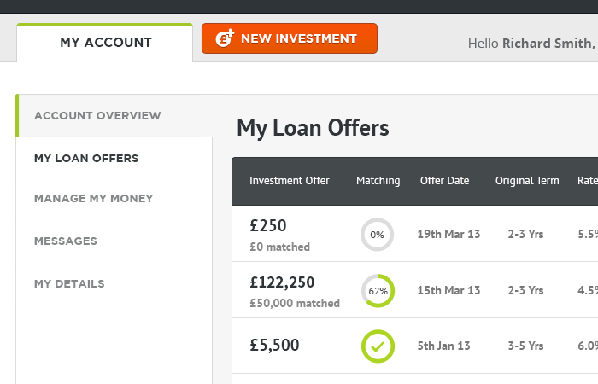The image size is (598, 384).
Task: Select the £250 loan offer row
Action: (x=415, y=234)
